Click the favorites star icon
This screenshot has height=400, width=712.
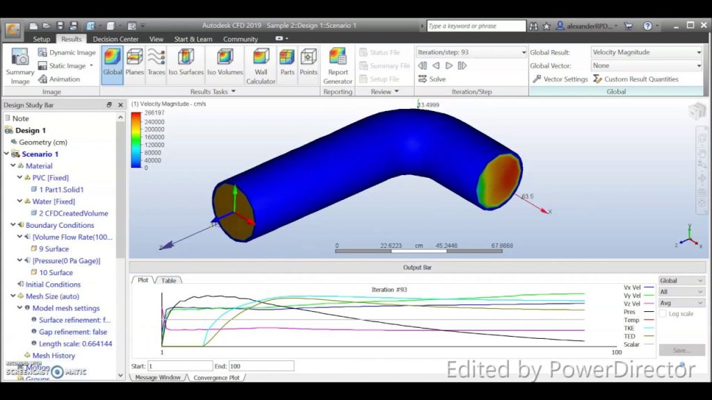[547, 26]
